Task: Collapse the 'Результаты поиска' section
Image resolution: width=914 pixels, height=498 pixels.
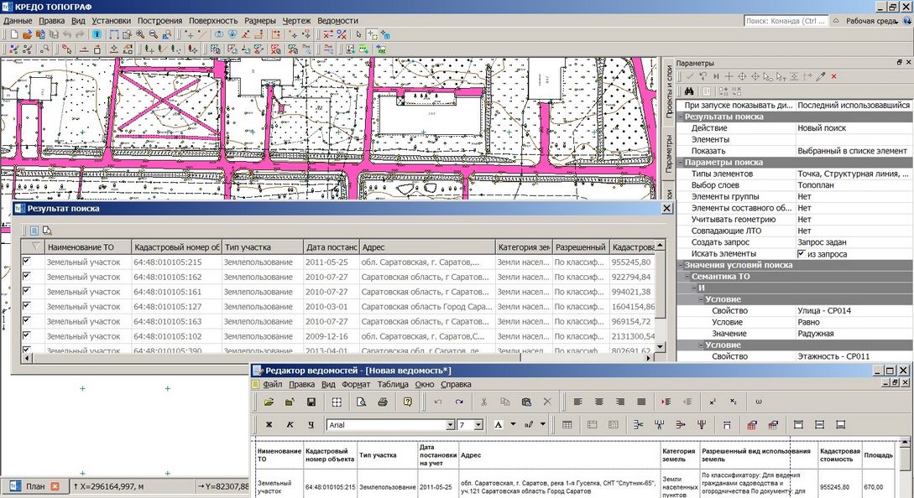Action: click(x=680, y=117)
